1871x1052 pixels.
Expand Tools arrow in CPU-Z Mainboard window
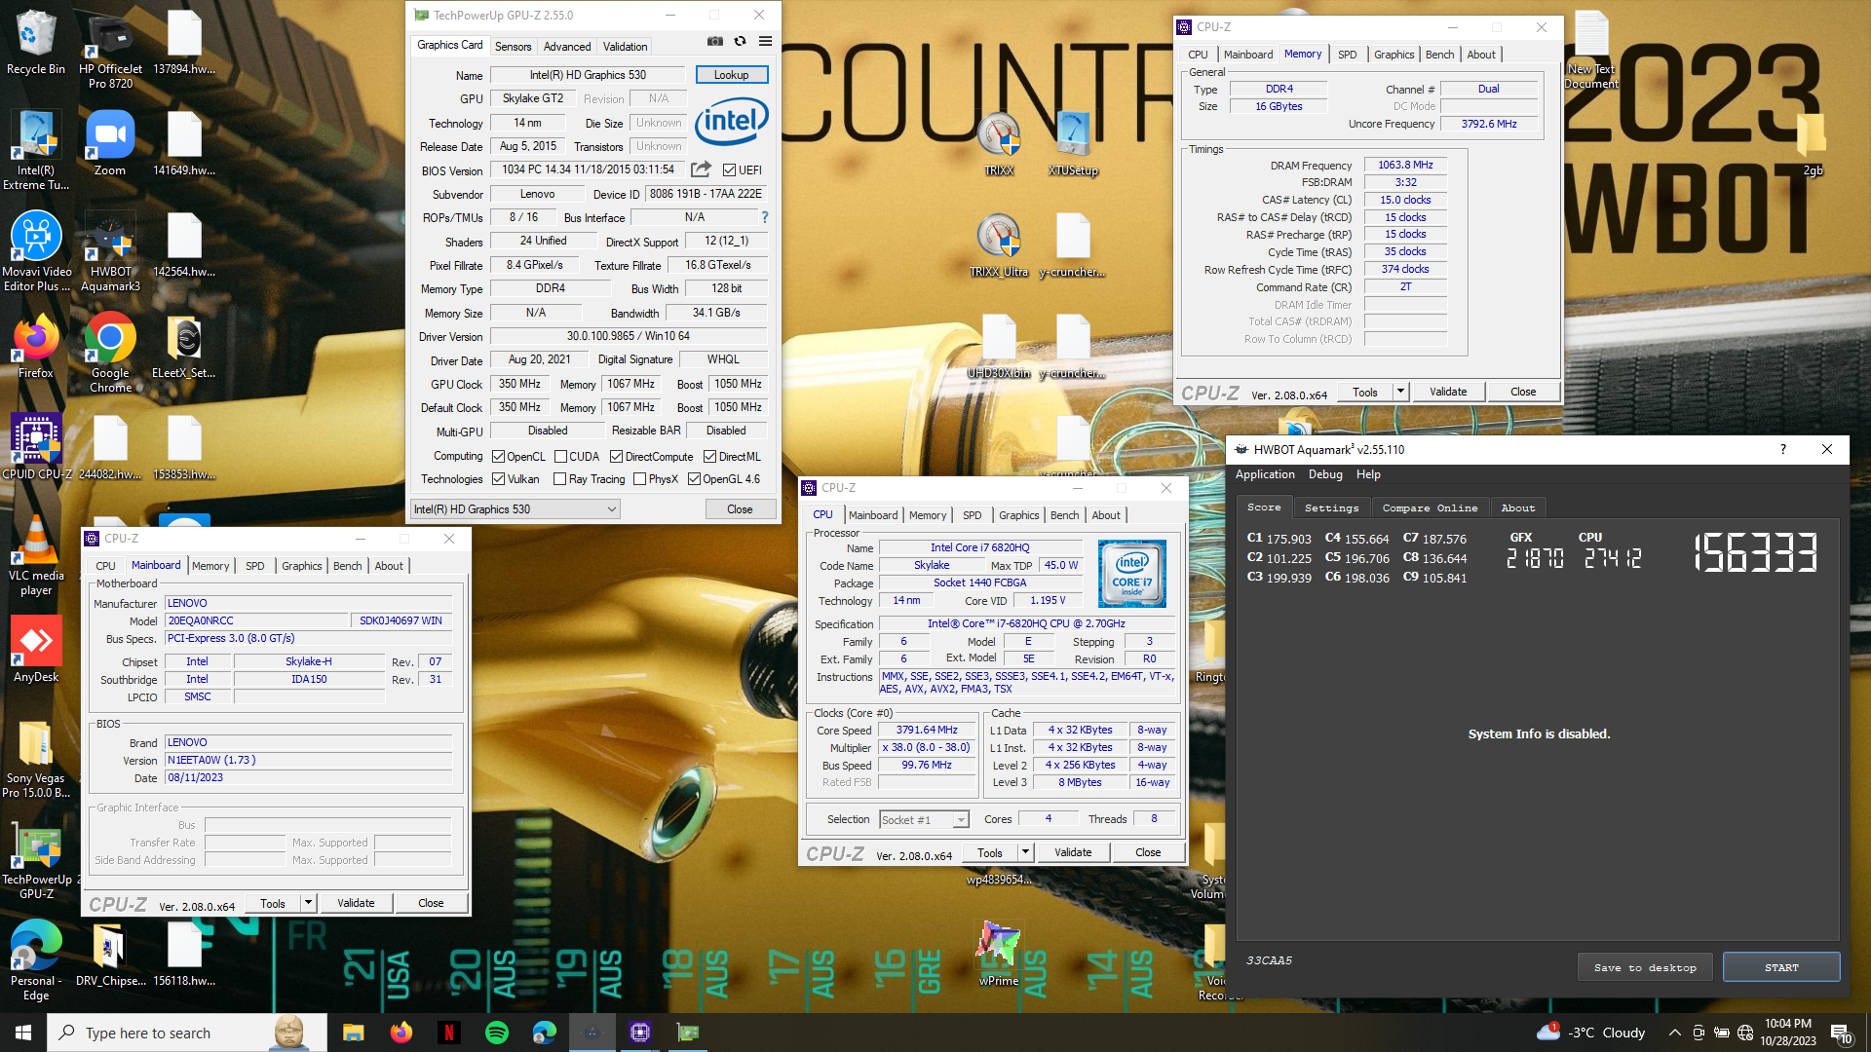(x=308, y=903)
